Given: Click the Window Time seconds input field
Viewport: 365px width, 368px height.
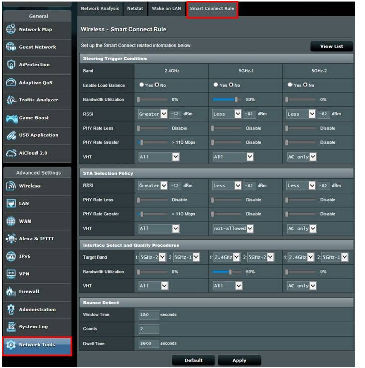Looking at the screenshot, I should [149, 315].
